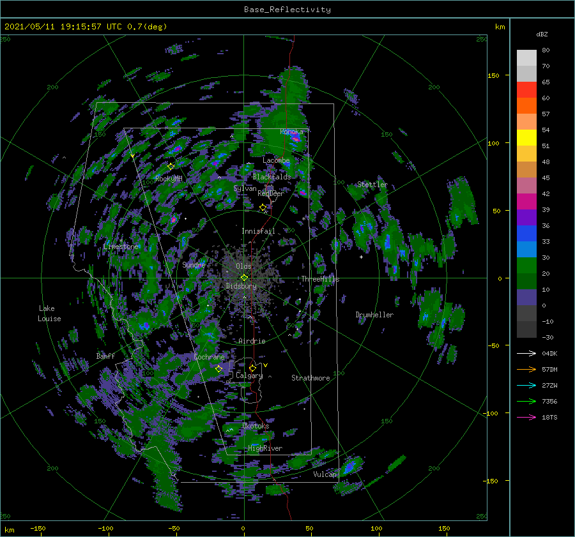Click the orange 57DM arrow in the legend
This screenshot has width=575, height=537.
(x=526, y=370)
